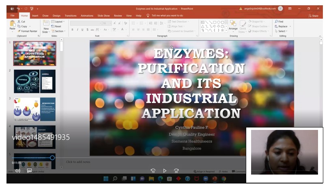The image size is (331, 190).
Task: Select the right arrow shape in gallery
Action: point(215,26)
